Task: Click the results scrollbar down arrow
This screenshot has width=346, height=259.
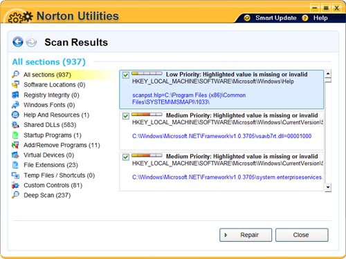Action: (328, 187)
